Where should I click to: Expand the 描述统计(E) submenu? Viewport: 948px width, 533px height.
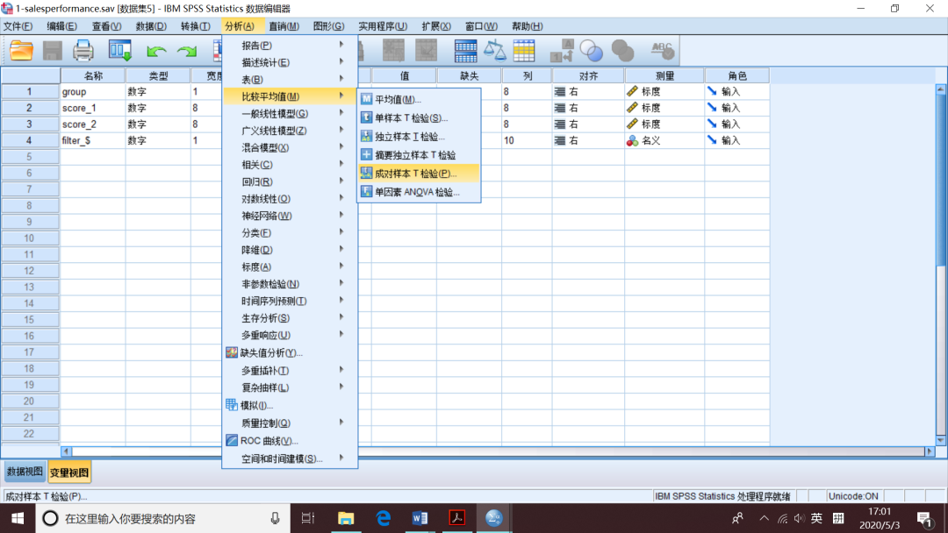tap(291, 62)
